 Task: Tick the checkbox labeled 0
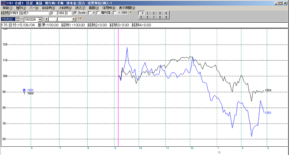click(90, 13)
